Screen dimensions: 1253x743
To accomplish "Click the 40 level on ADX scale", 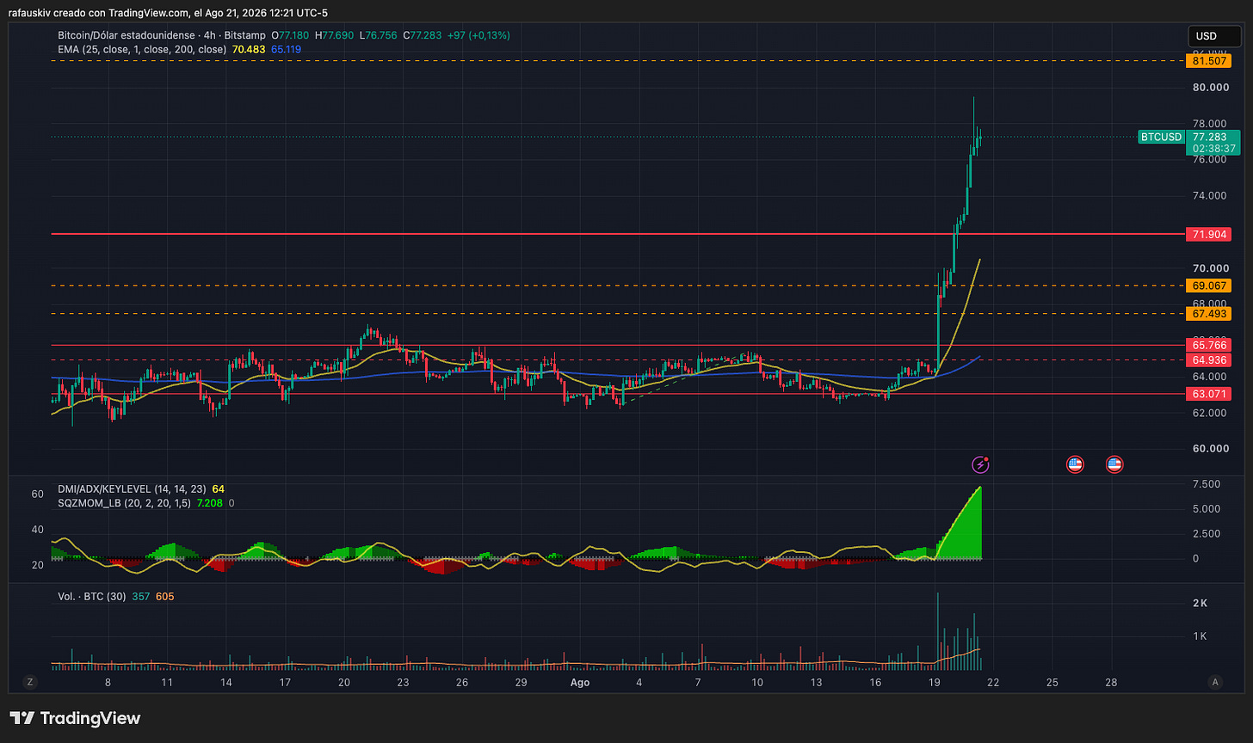I will pos(38,530).
